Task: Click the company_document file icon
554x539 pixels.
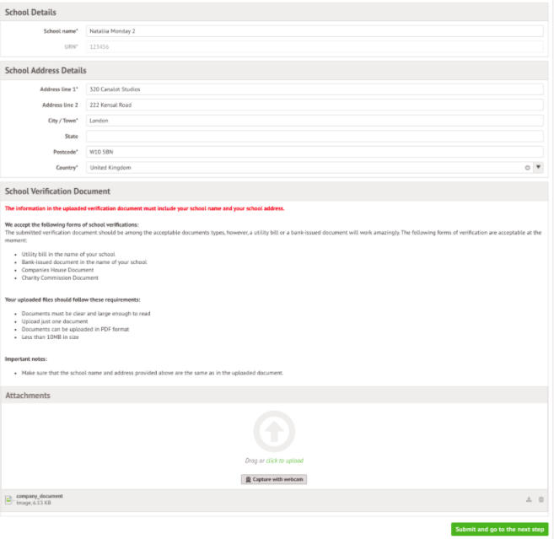Action: (x=8, y=499)
